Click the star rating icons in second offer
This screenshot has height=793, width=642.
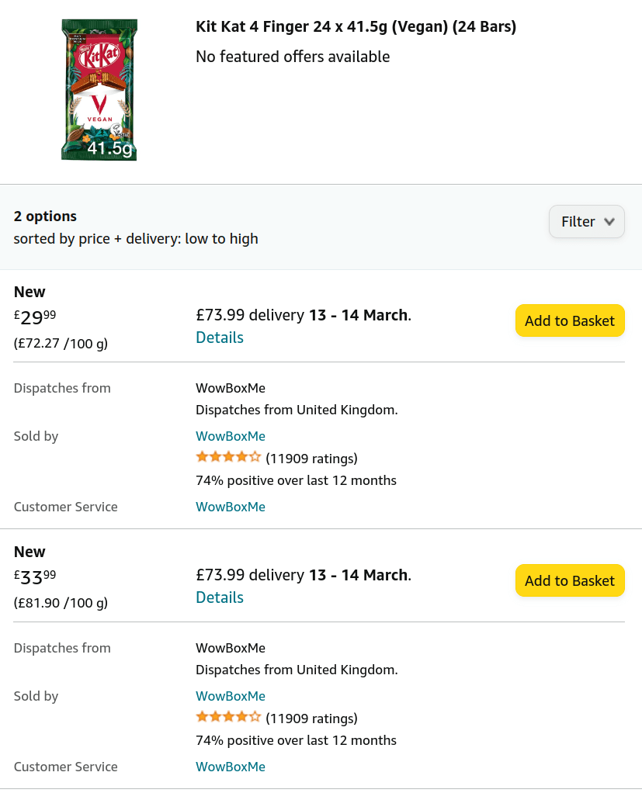(x=228, y=717)
